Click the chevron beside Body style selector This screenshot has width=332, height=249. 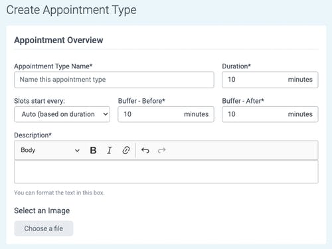click(x=77, y=151)
